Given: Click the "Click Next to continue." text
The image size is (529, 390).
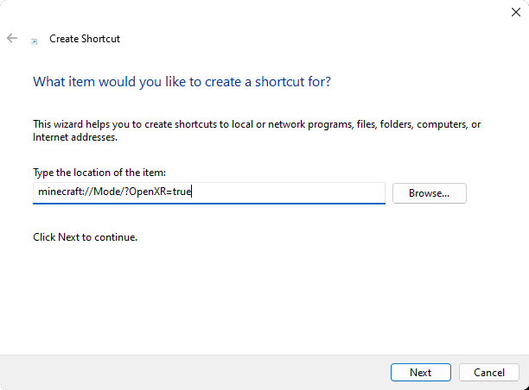Looking at the screenshot, I should click(85, 237).
